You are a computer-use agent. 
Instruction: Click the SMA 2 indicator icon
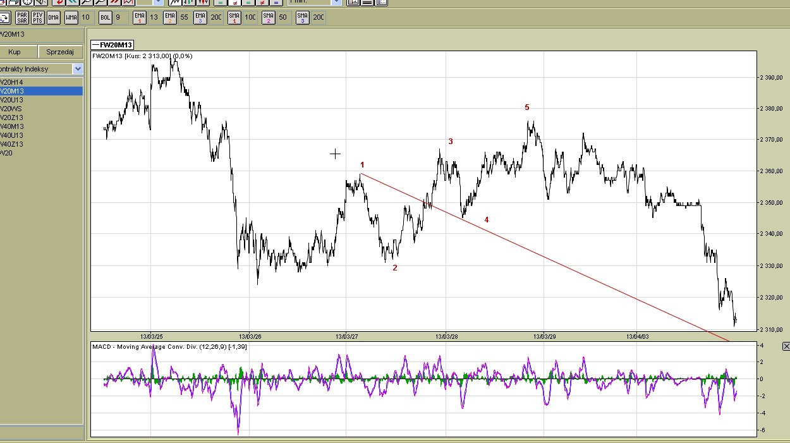point(269,18)
